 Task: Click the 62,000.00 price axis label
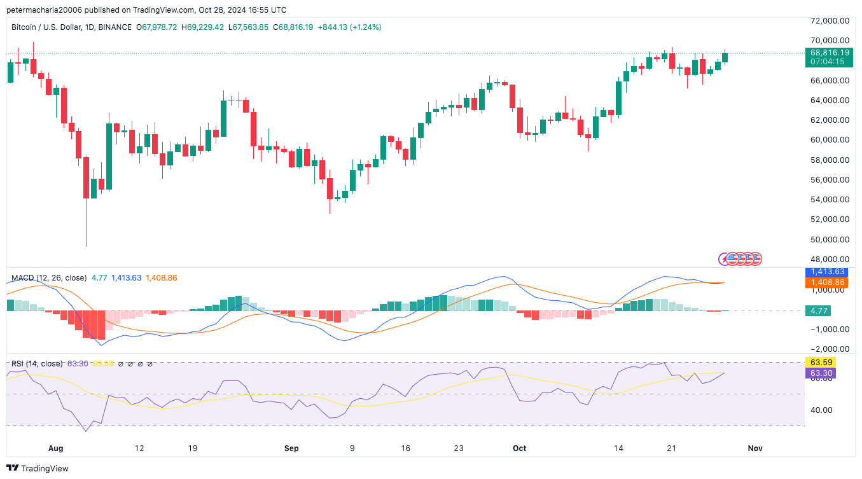pyautogui.click(x=830, y=120)
